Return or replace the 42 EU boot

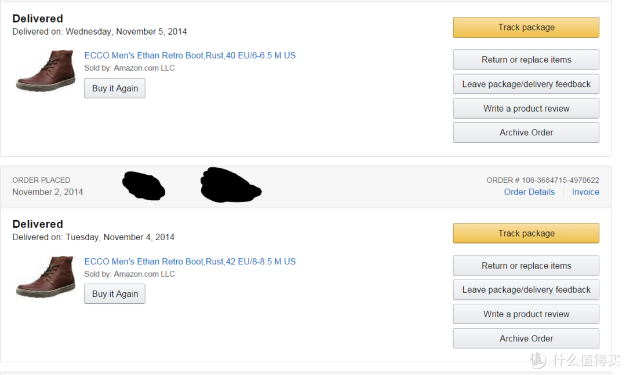(526, 266)
